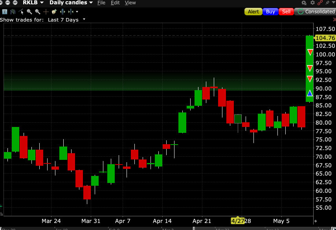Open the View menu
336x230 pixels.
click(130, 3)
